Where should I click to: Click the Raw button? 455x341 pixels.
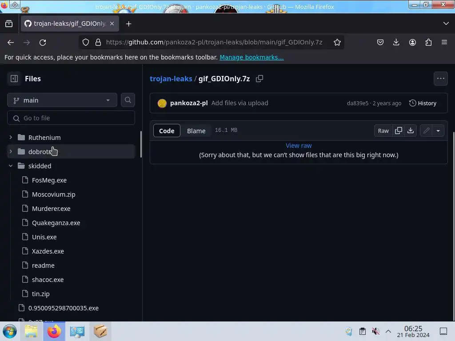tap(383, 131)
